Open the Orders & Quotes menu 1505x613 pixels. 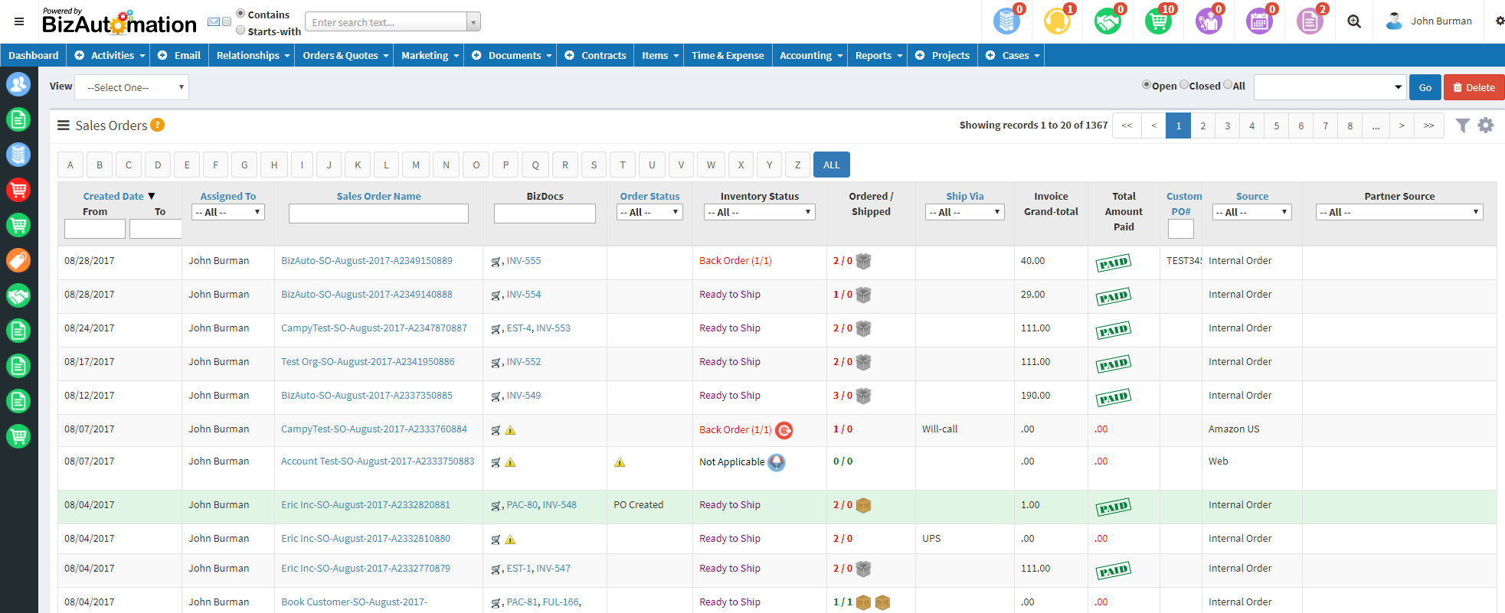point(344,55)
